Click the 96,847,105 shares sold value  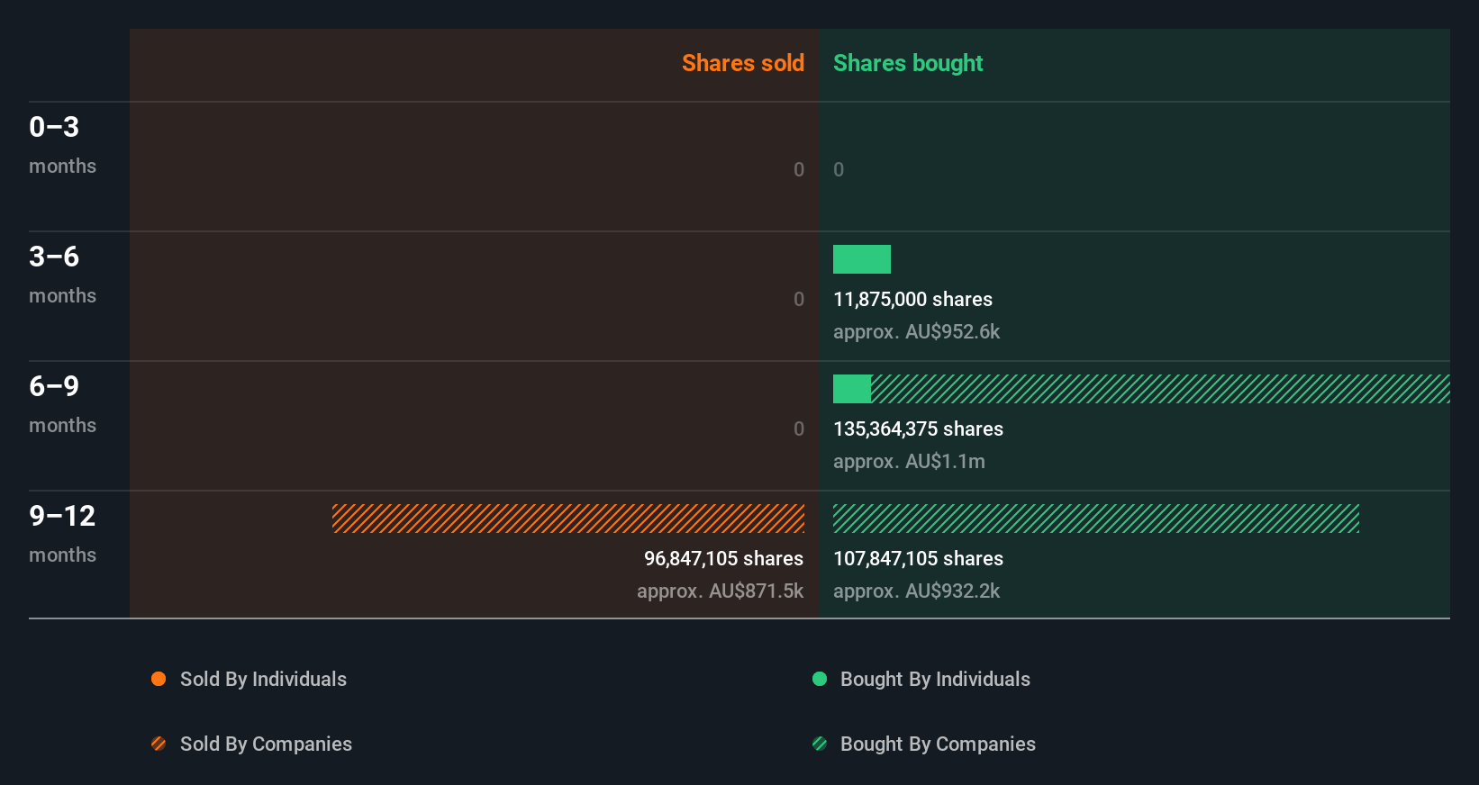[x=723, y=558]
